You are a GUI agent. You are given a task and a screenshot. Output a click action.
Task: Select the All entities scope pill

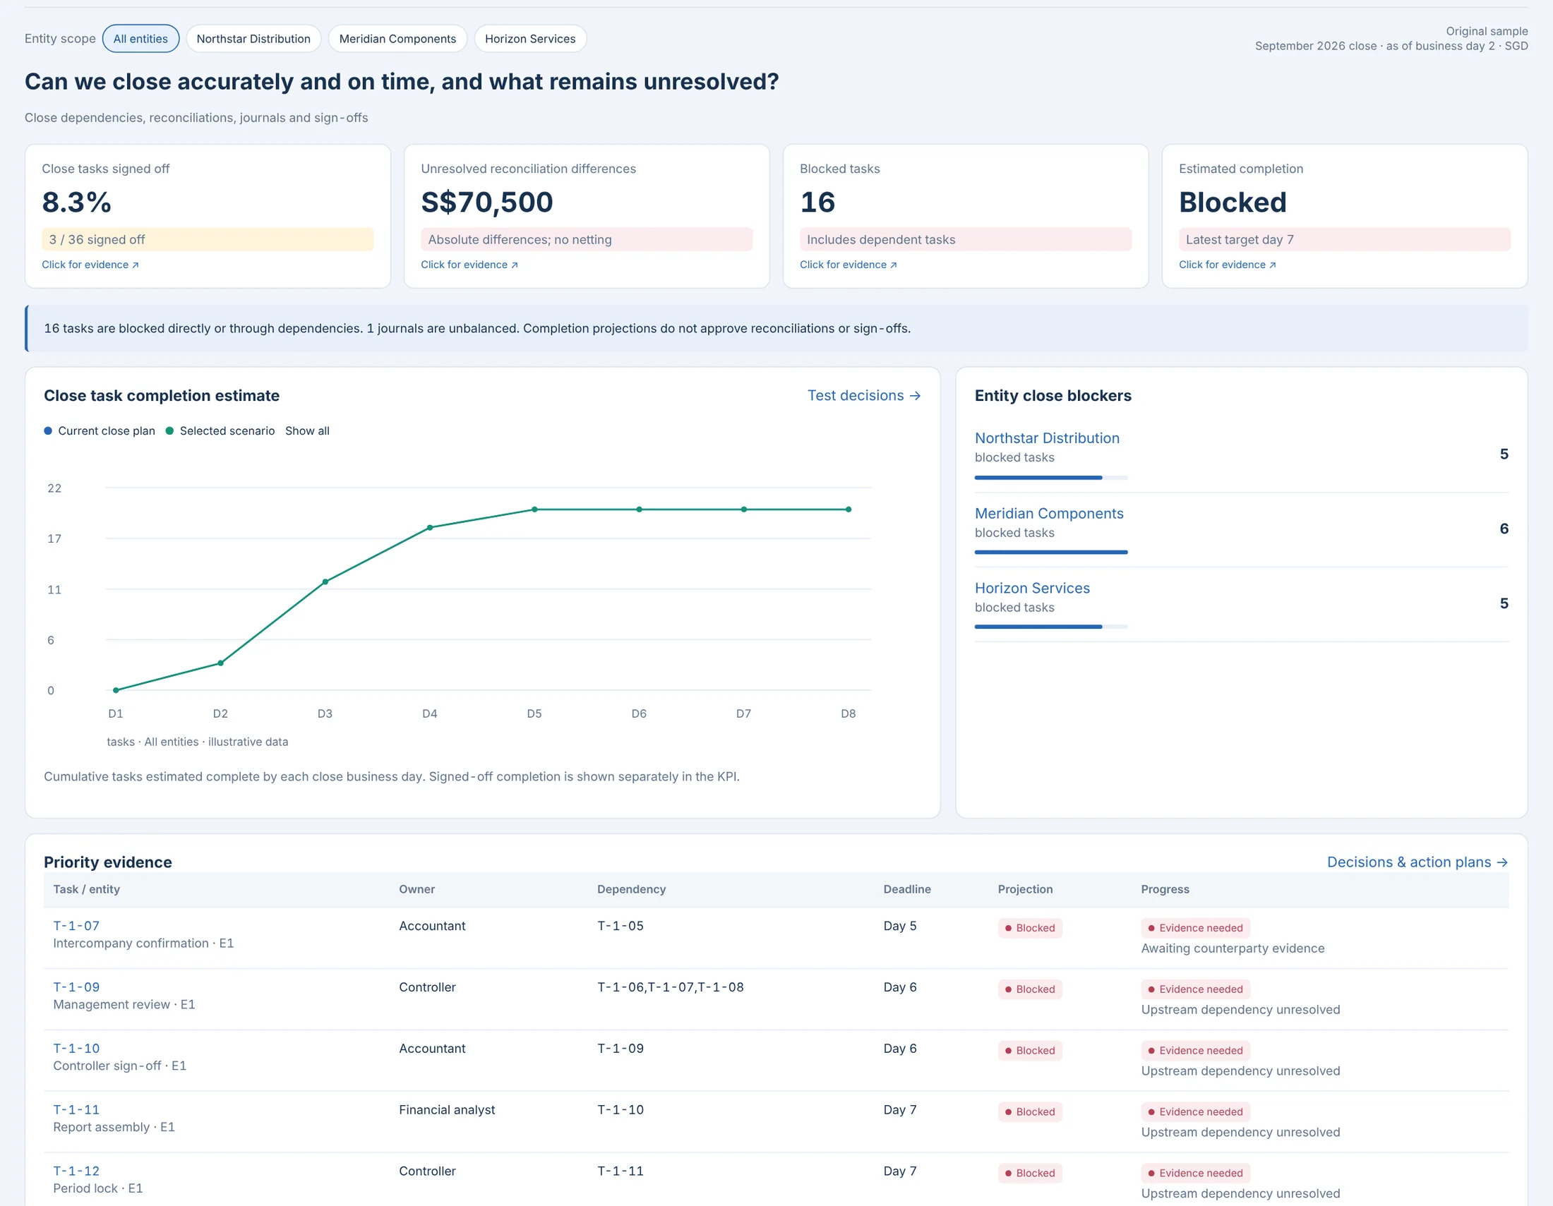[x=140, y=38]
